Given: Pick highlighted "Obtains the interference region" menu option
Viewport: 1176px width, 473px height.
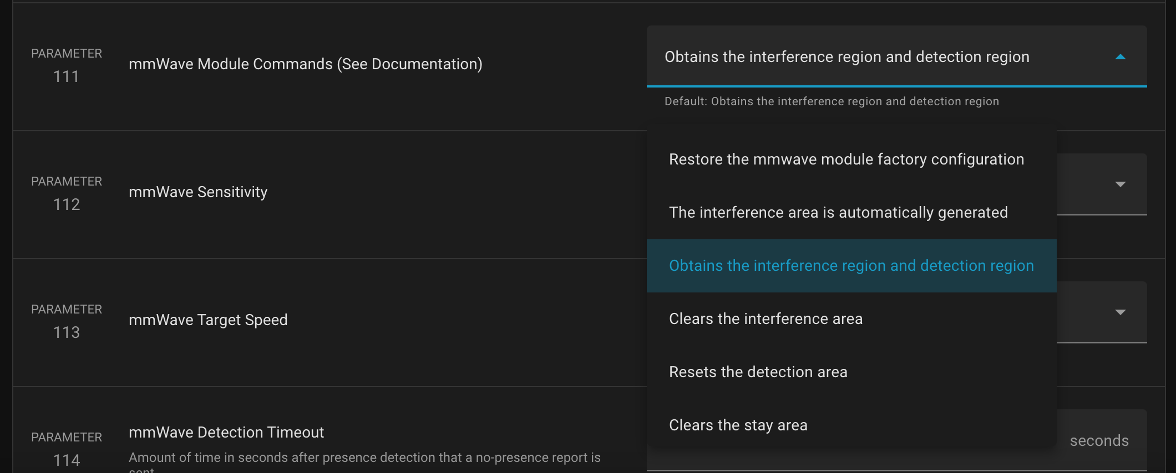Looking at the screenshot, I should 851,266.
